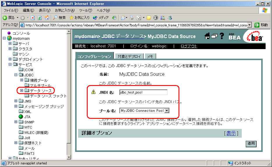Click the JNDI 名 text field
Screen dimensions: 272x167
[x=143, y=92]
